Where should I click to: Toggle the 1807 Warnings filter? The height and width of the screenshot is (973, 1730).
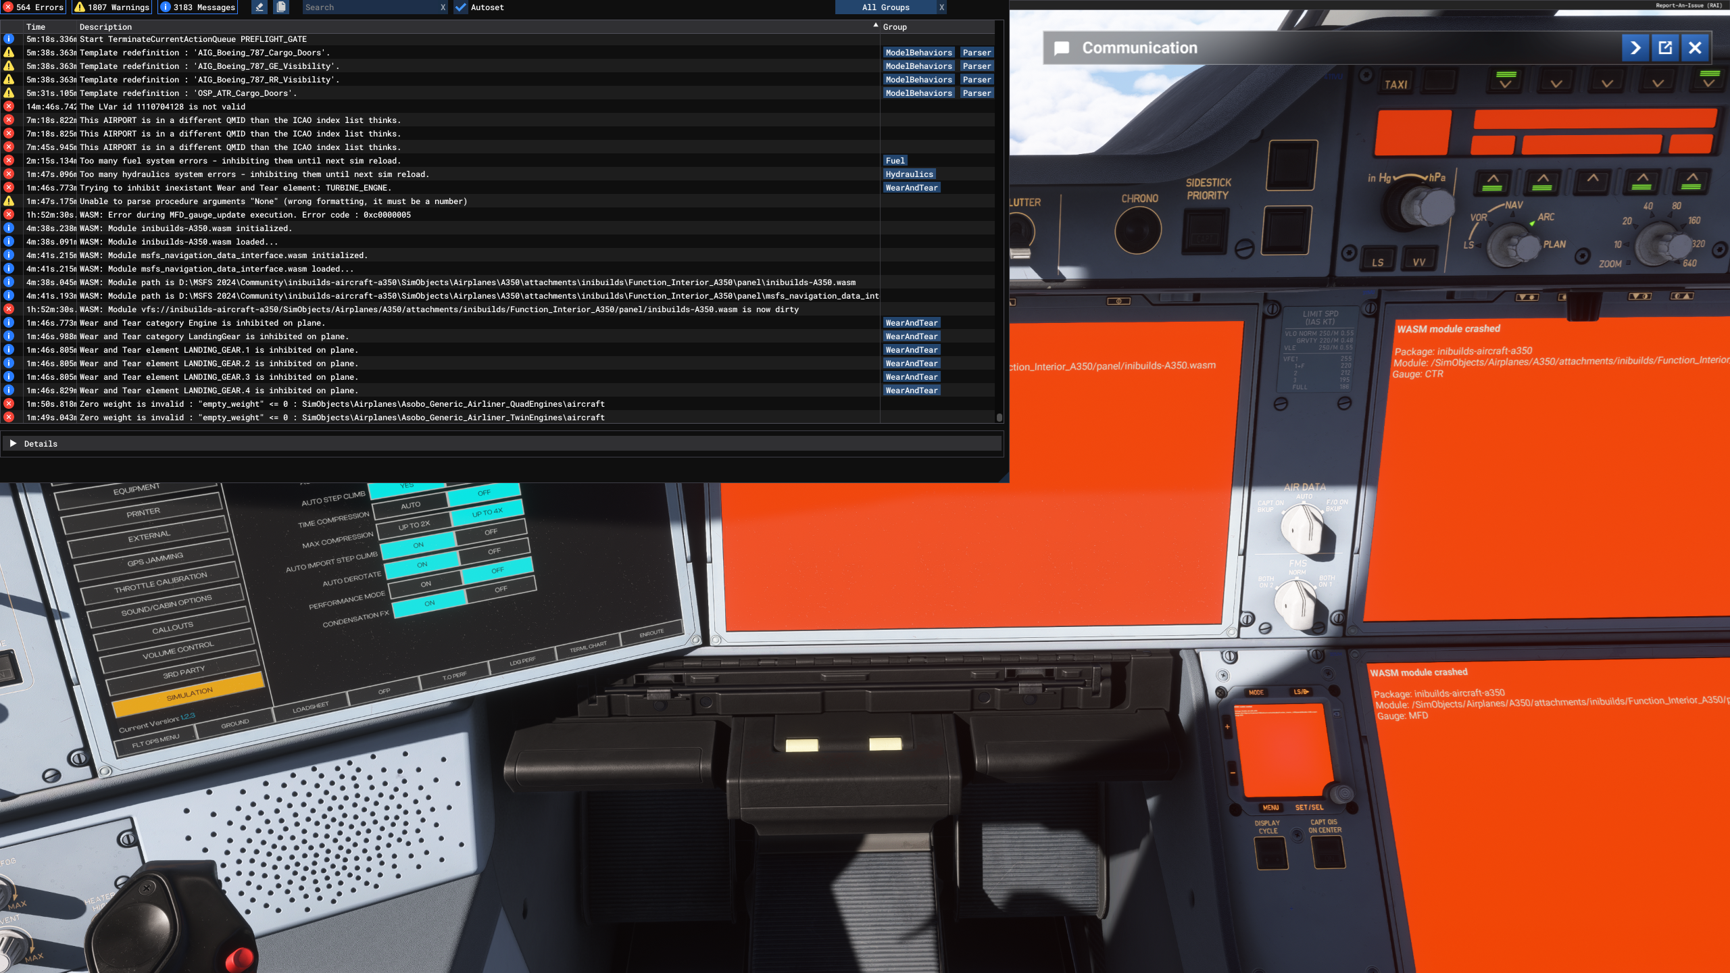(x=112, y=7)
